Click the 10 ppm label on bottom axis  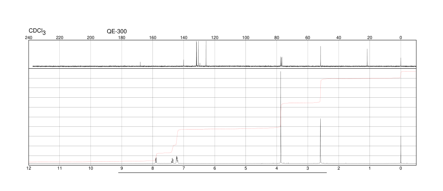(x=91, y=168)
